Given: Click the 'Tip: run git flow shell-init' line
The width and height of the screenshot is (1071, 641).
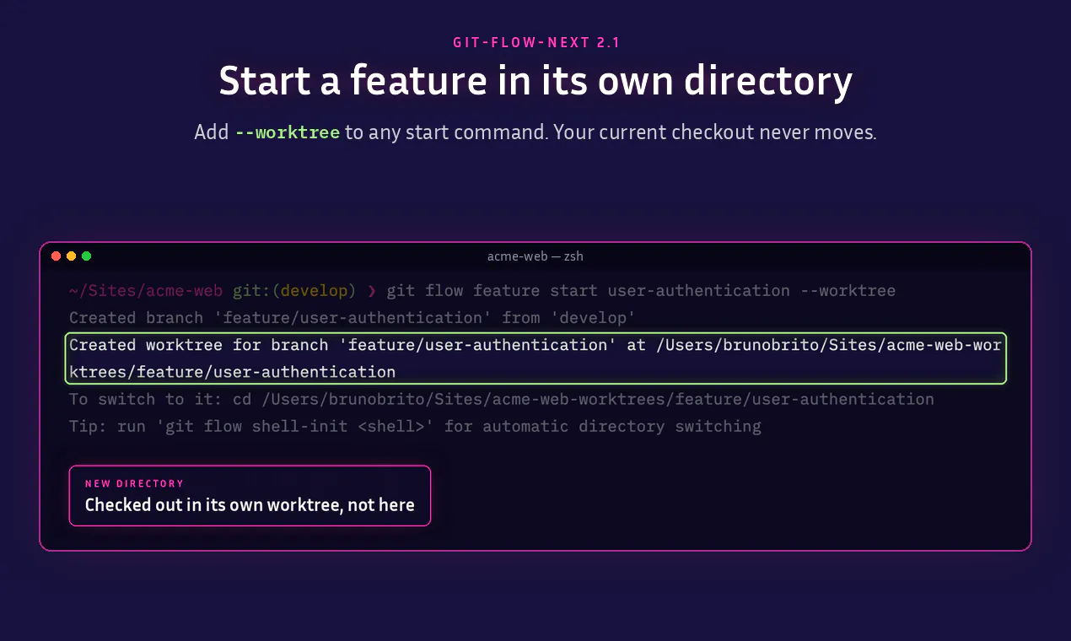Looking at the screenshot, I should [x=415, y=426].
